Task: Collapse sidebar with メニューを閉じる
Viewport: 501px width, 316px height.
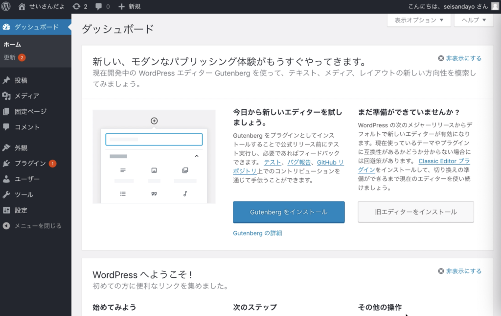Action: point(38,226)
